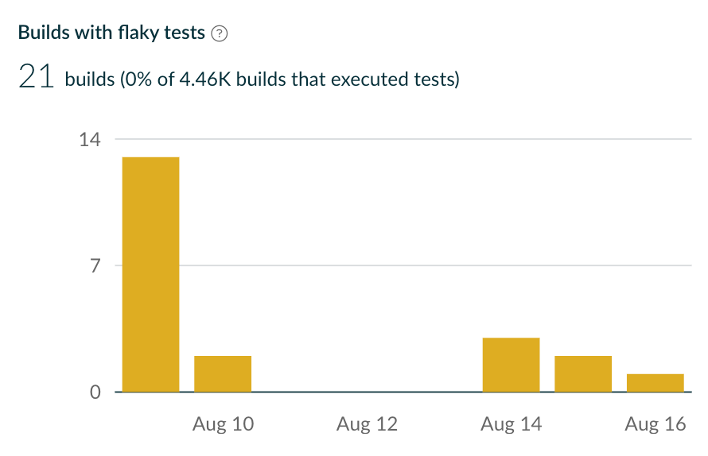The image size is (708, 456).
Task: Select the bar above Aug 14
Action: point(511,365)
